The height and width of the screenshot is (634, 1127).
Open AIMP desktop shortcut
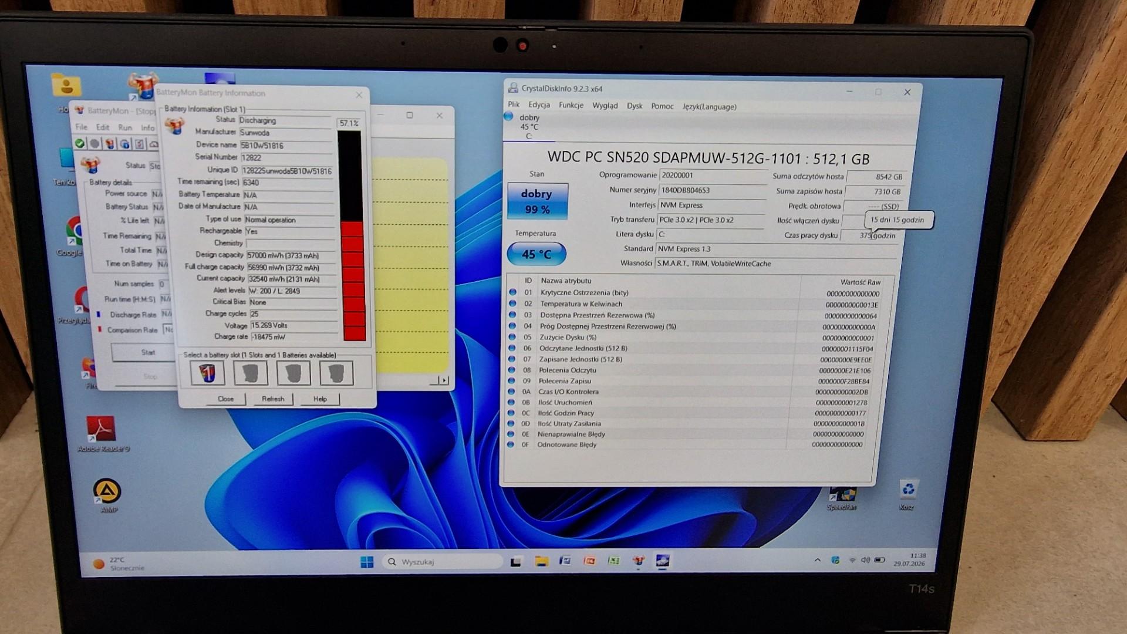[107, 495]
